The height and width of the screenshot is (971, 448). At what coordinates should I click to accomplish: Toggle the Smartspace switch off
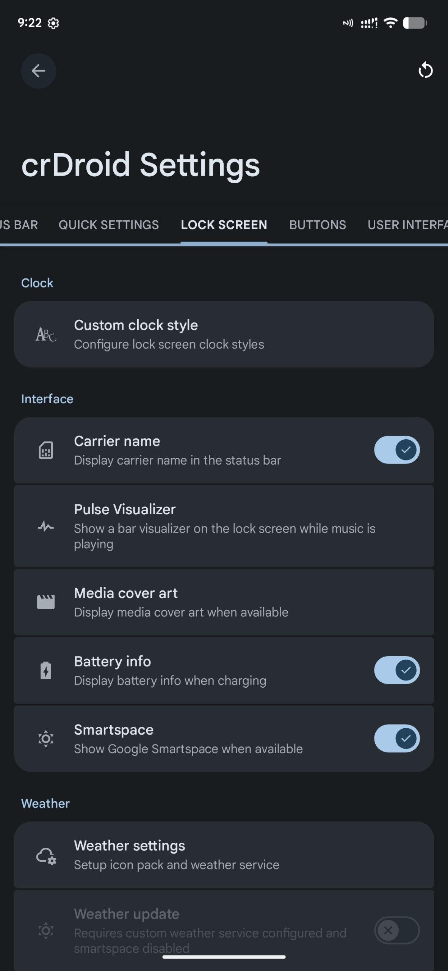click(397, 738)
